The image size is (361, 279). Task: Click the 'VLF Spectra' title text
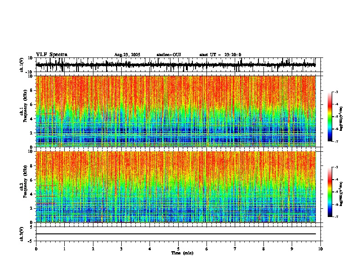(52, 55)
